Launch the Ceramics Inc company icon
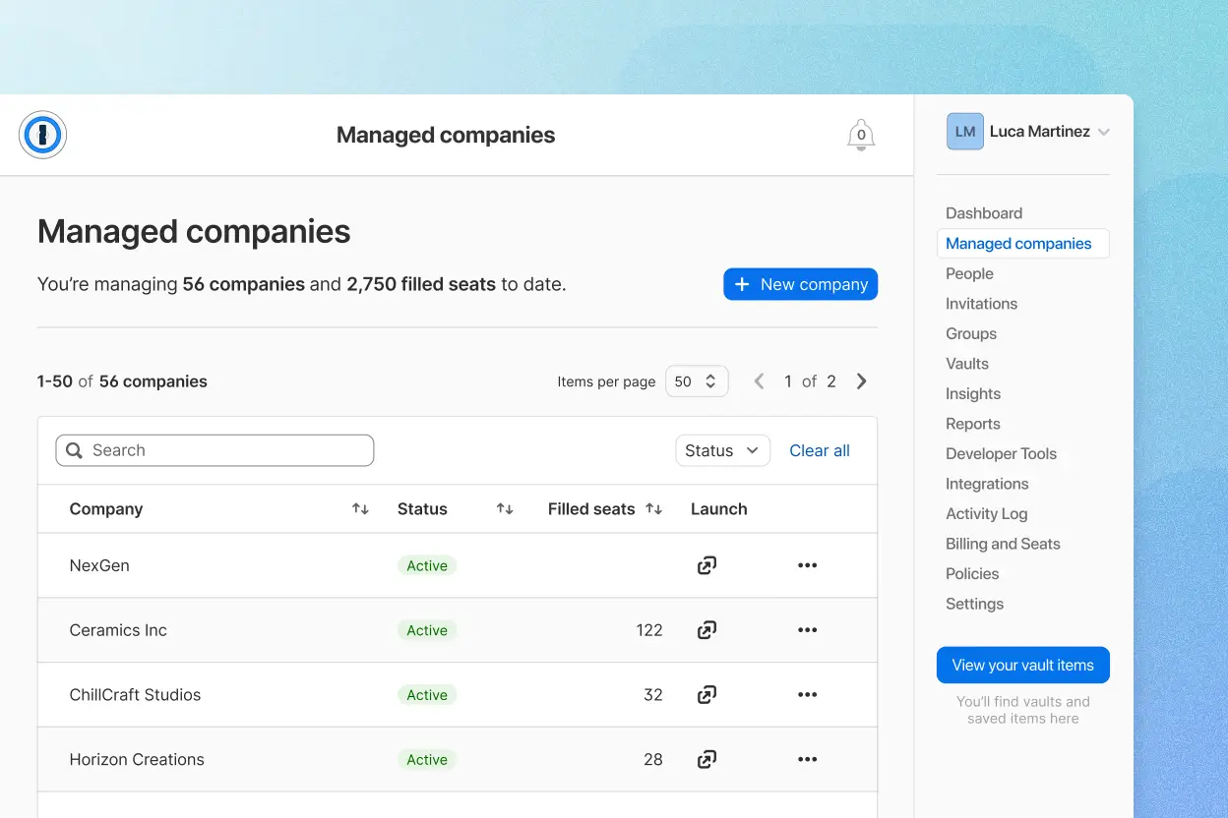The width and height of the screenshot is (1228, 818). pyautogui.click(x=706, y=630)
